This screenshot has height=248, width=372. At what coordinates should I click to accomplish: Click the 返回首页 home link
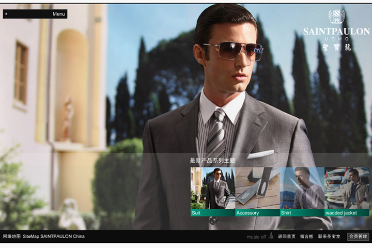tap(287, 237)
